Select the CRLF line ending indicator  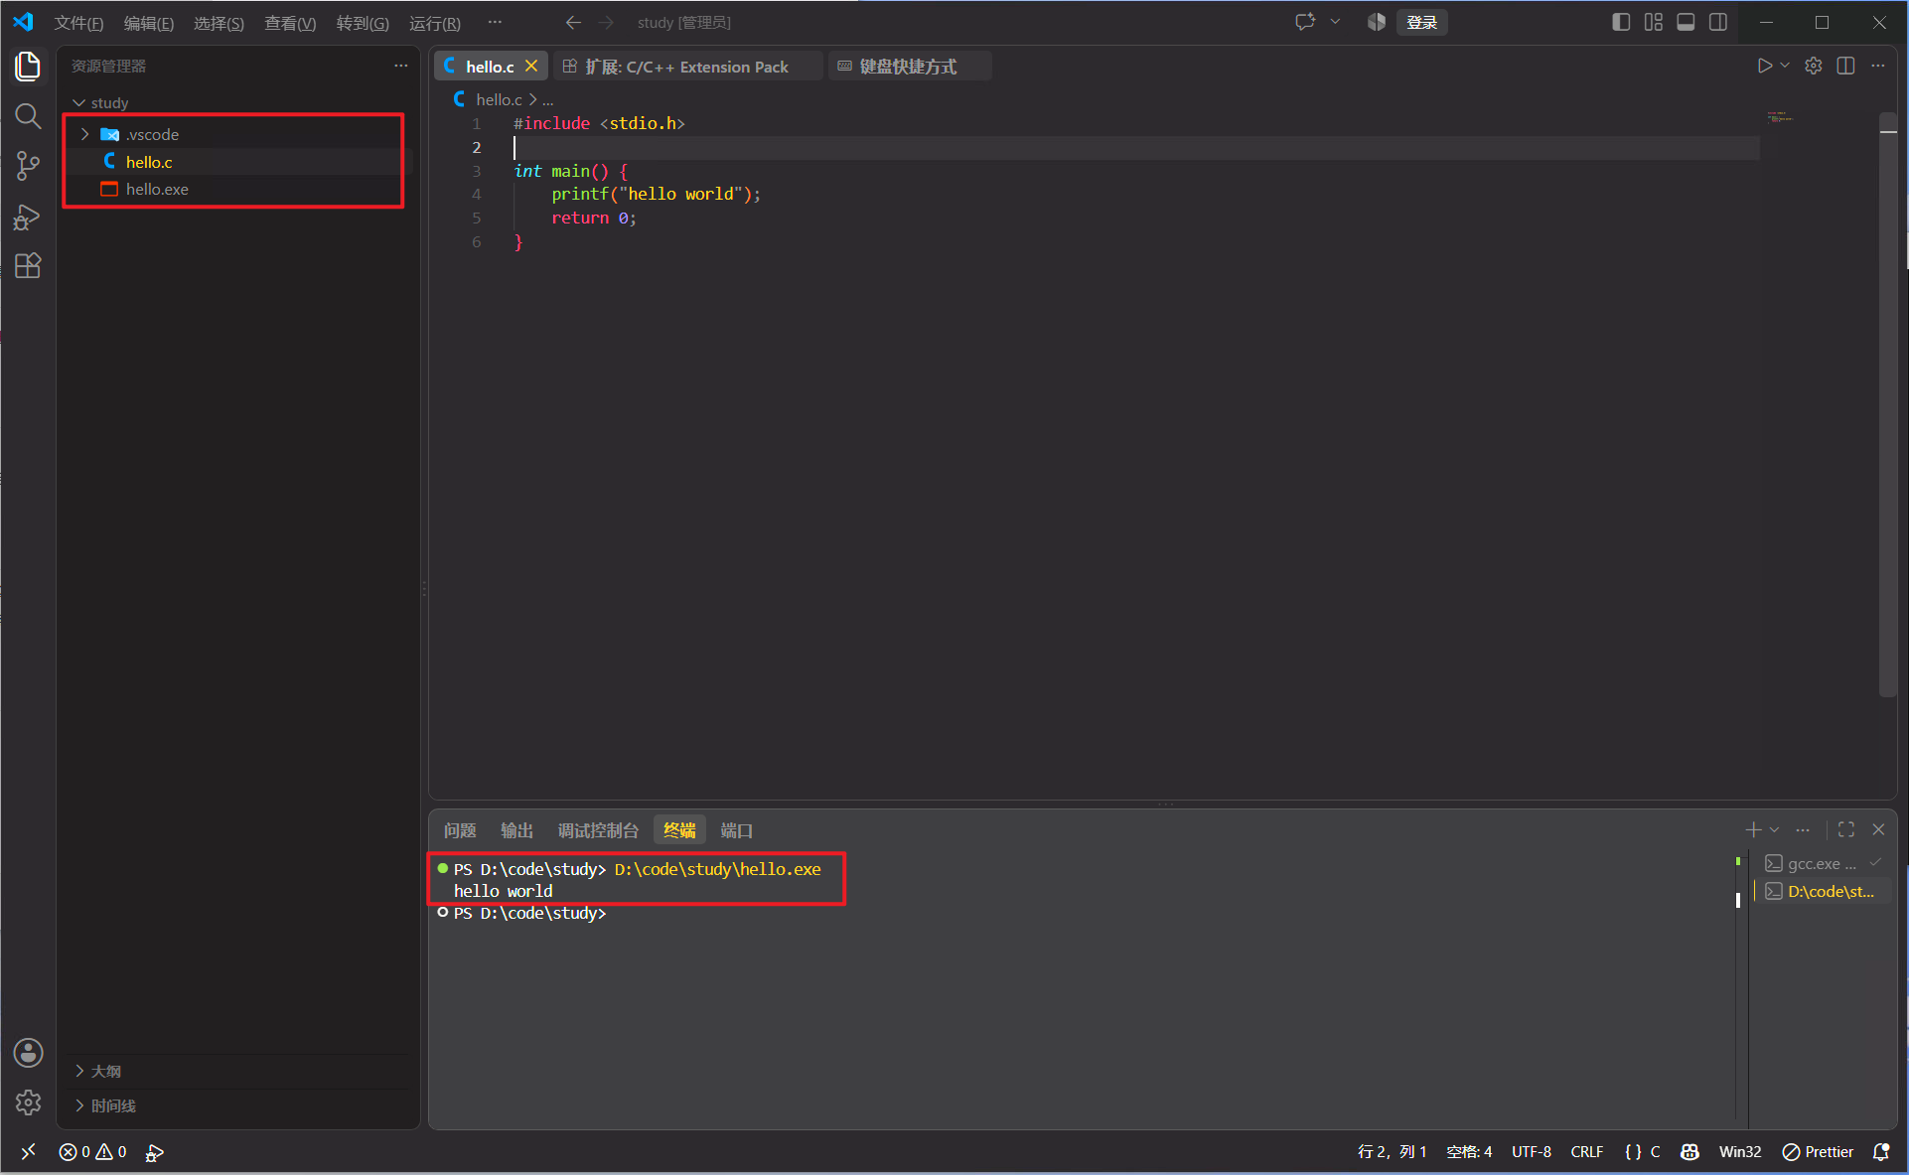1586,1152
